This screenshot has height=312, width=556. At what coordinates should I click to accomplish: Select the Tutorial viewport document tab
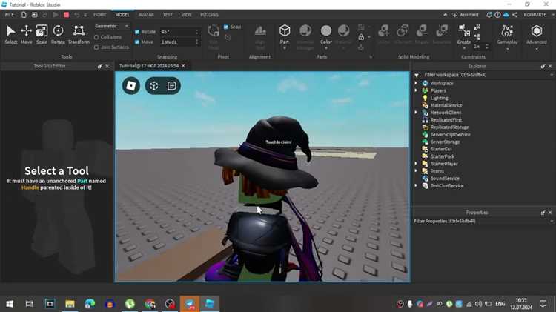point(149,66)
